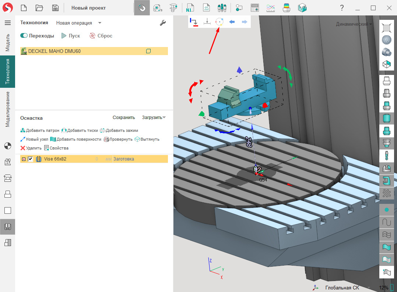Image resolution: width=397 pixels, height=292 pixels.
Task: Click the question mark help icon
Action: click(342, 8)
